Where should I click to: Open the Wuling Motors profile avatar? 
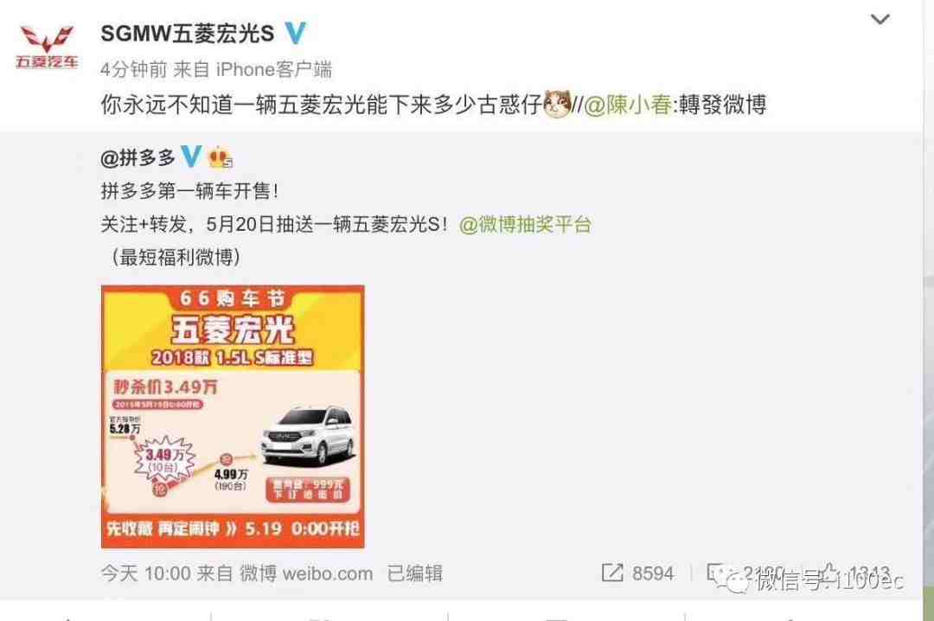(47, 47)
